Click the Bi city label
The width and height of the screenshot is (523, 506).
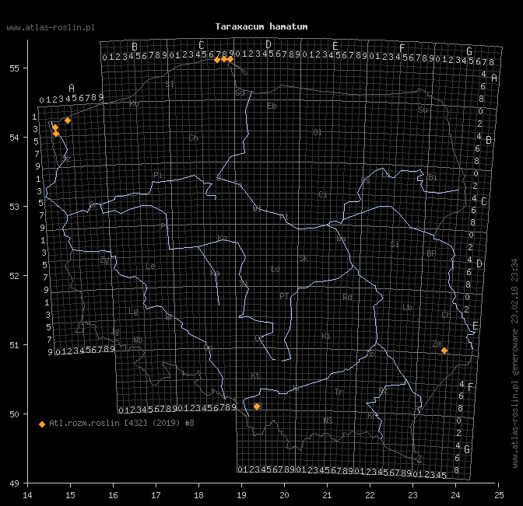(433, 177)
